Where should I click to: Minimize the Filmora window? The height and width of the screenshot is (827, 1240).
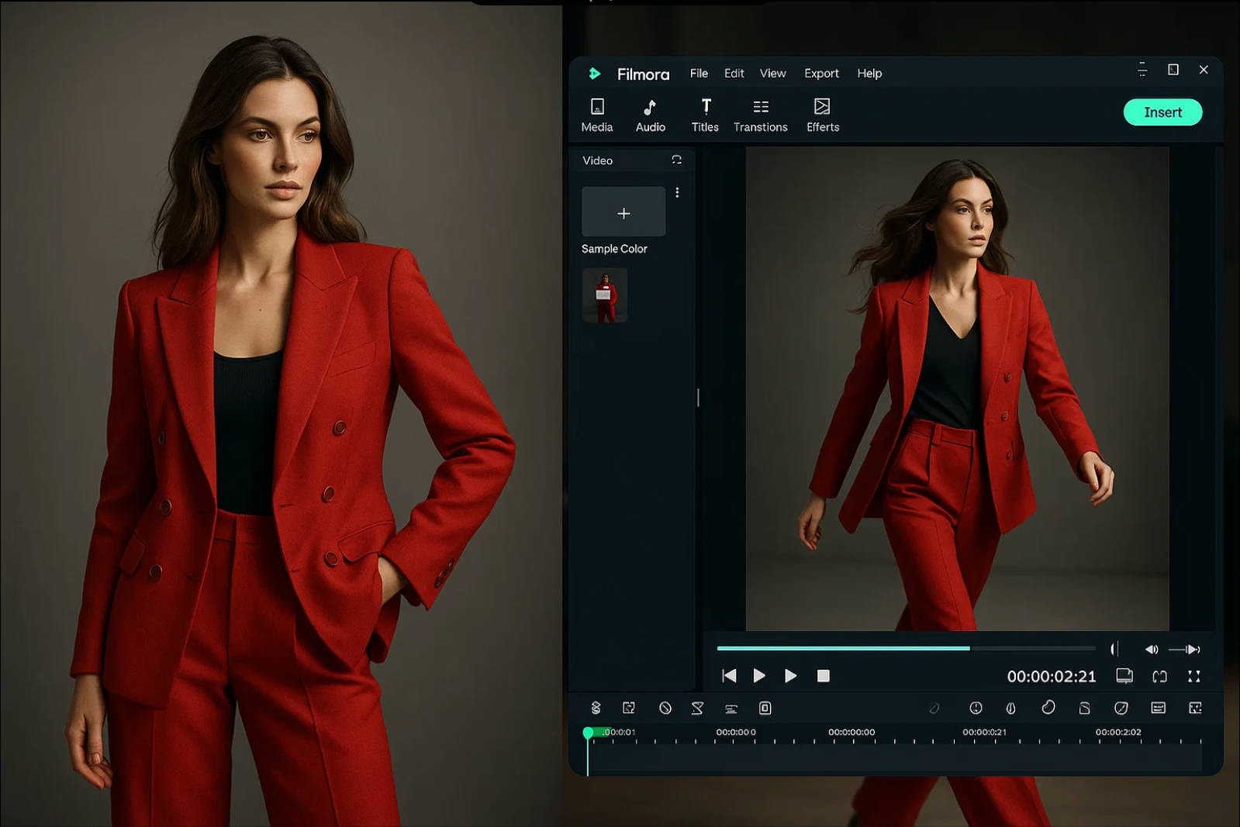1142,69
